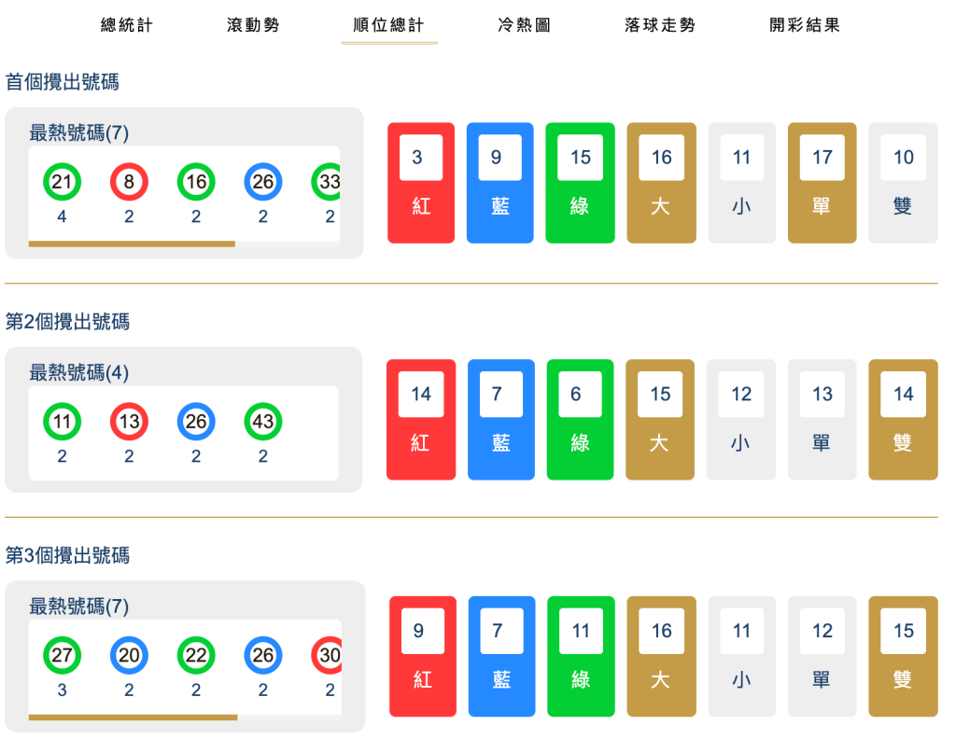The image size is (956, 739).
Task: Click the green 綠 card showing 6 in second section
Action: pos(580,419)
